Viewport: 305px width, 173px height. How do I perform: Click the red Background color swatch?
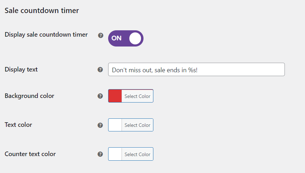tap(115, 96)
